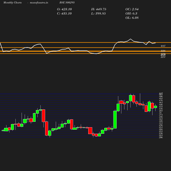Click the '311' price axis label
Screen dimensions: 171x171
click(161, 123)
